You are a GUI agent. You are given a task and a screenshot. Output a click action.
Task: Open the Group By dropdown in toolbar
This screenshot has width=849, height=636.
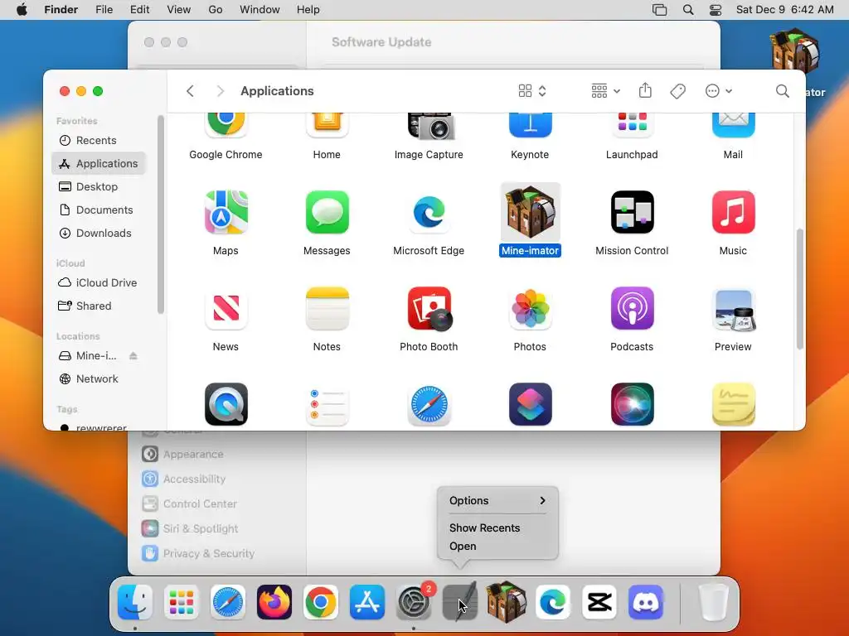click(x=605, y=91)
